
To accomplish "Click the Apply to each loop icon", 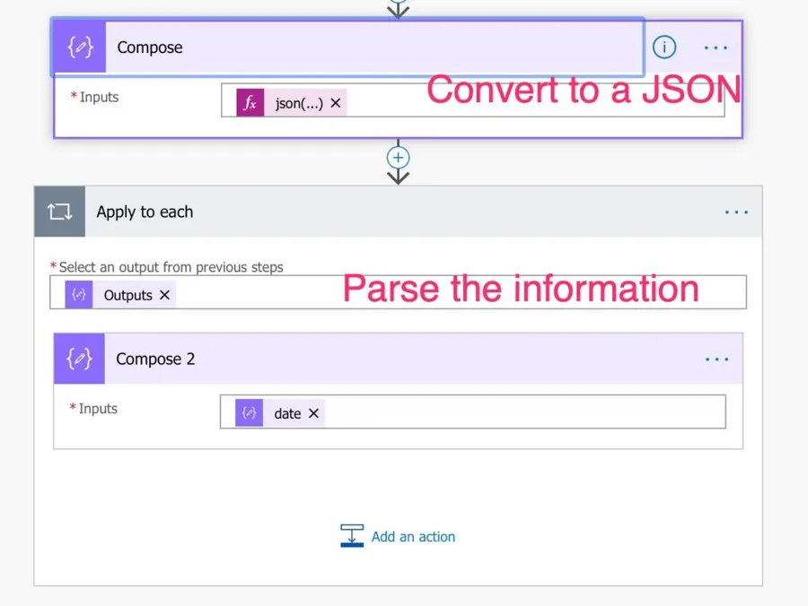I will click(x=60, y=212).
